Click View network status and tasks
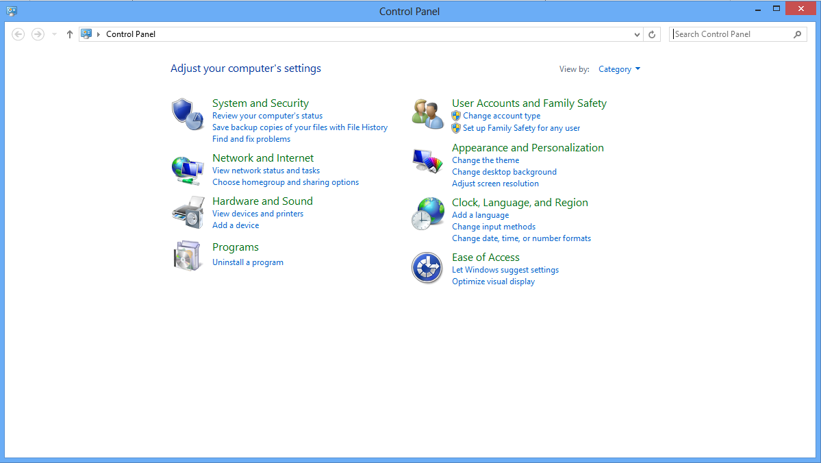 pos(266,171)
